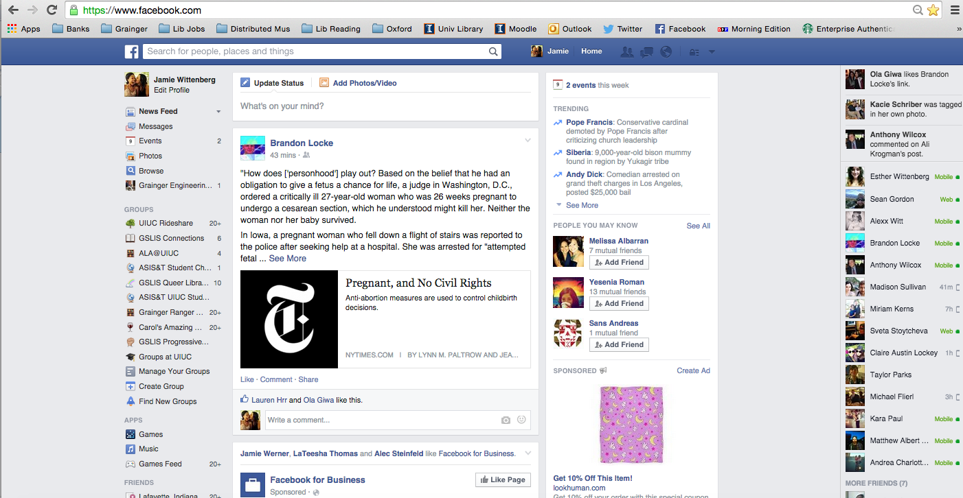Screen dimensions: 963x498
Task: Click Add Friend for Yesenia Roman
Action: pyautogui.click(x=619, y=303)
